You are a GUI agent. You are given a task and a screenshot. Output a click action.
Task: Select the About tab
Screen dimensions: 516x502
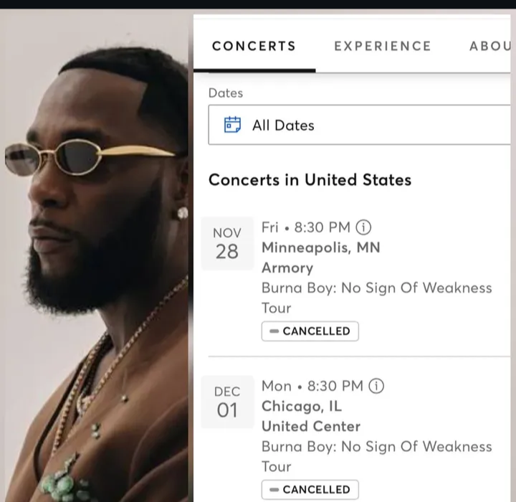click(489, 46)
